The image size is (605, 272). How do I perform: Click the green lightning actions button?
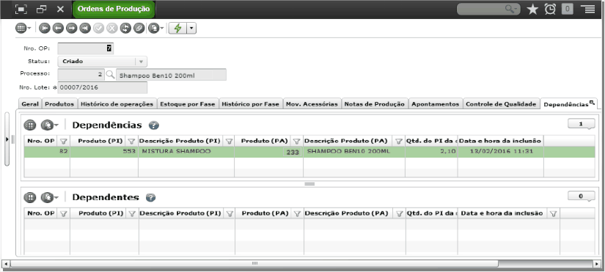pyautogui.click(x=178, y=28)
